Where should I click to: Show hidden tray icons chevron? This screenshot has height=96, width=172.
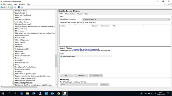click(146, 94)
